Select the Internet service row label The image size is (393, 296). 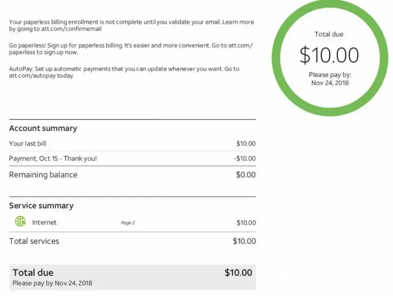(x=44, y=222)
